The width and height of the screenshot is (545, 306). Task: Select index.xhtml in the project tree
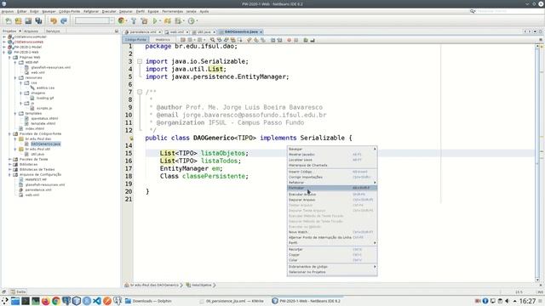35,128
